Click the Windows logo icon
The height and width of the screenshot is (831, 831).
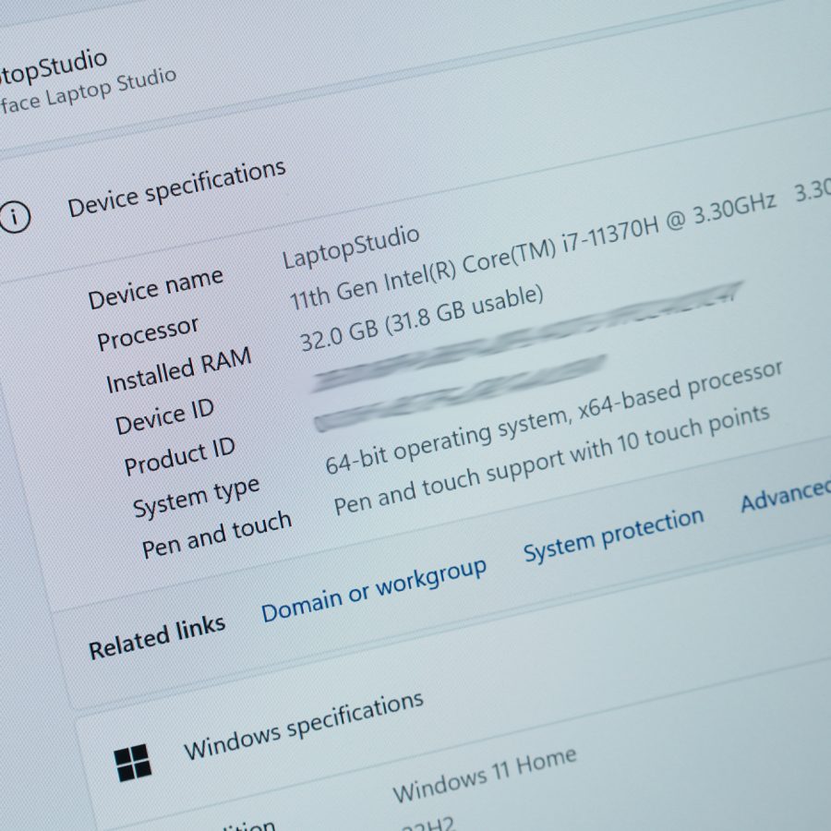(x=132, y=763)
